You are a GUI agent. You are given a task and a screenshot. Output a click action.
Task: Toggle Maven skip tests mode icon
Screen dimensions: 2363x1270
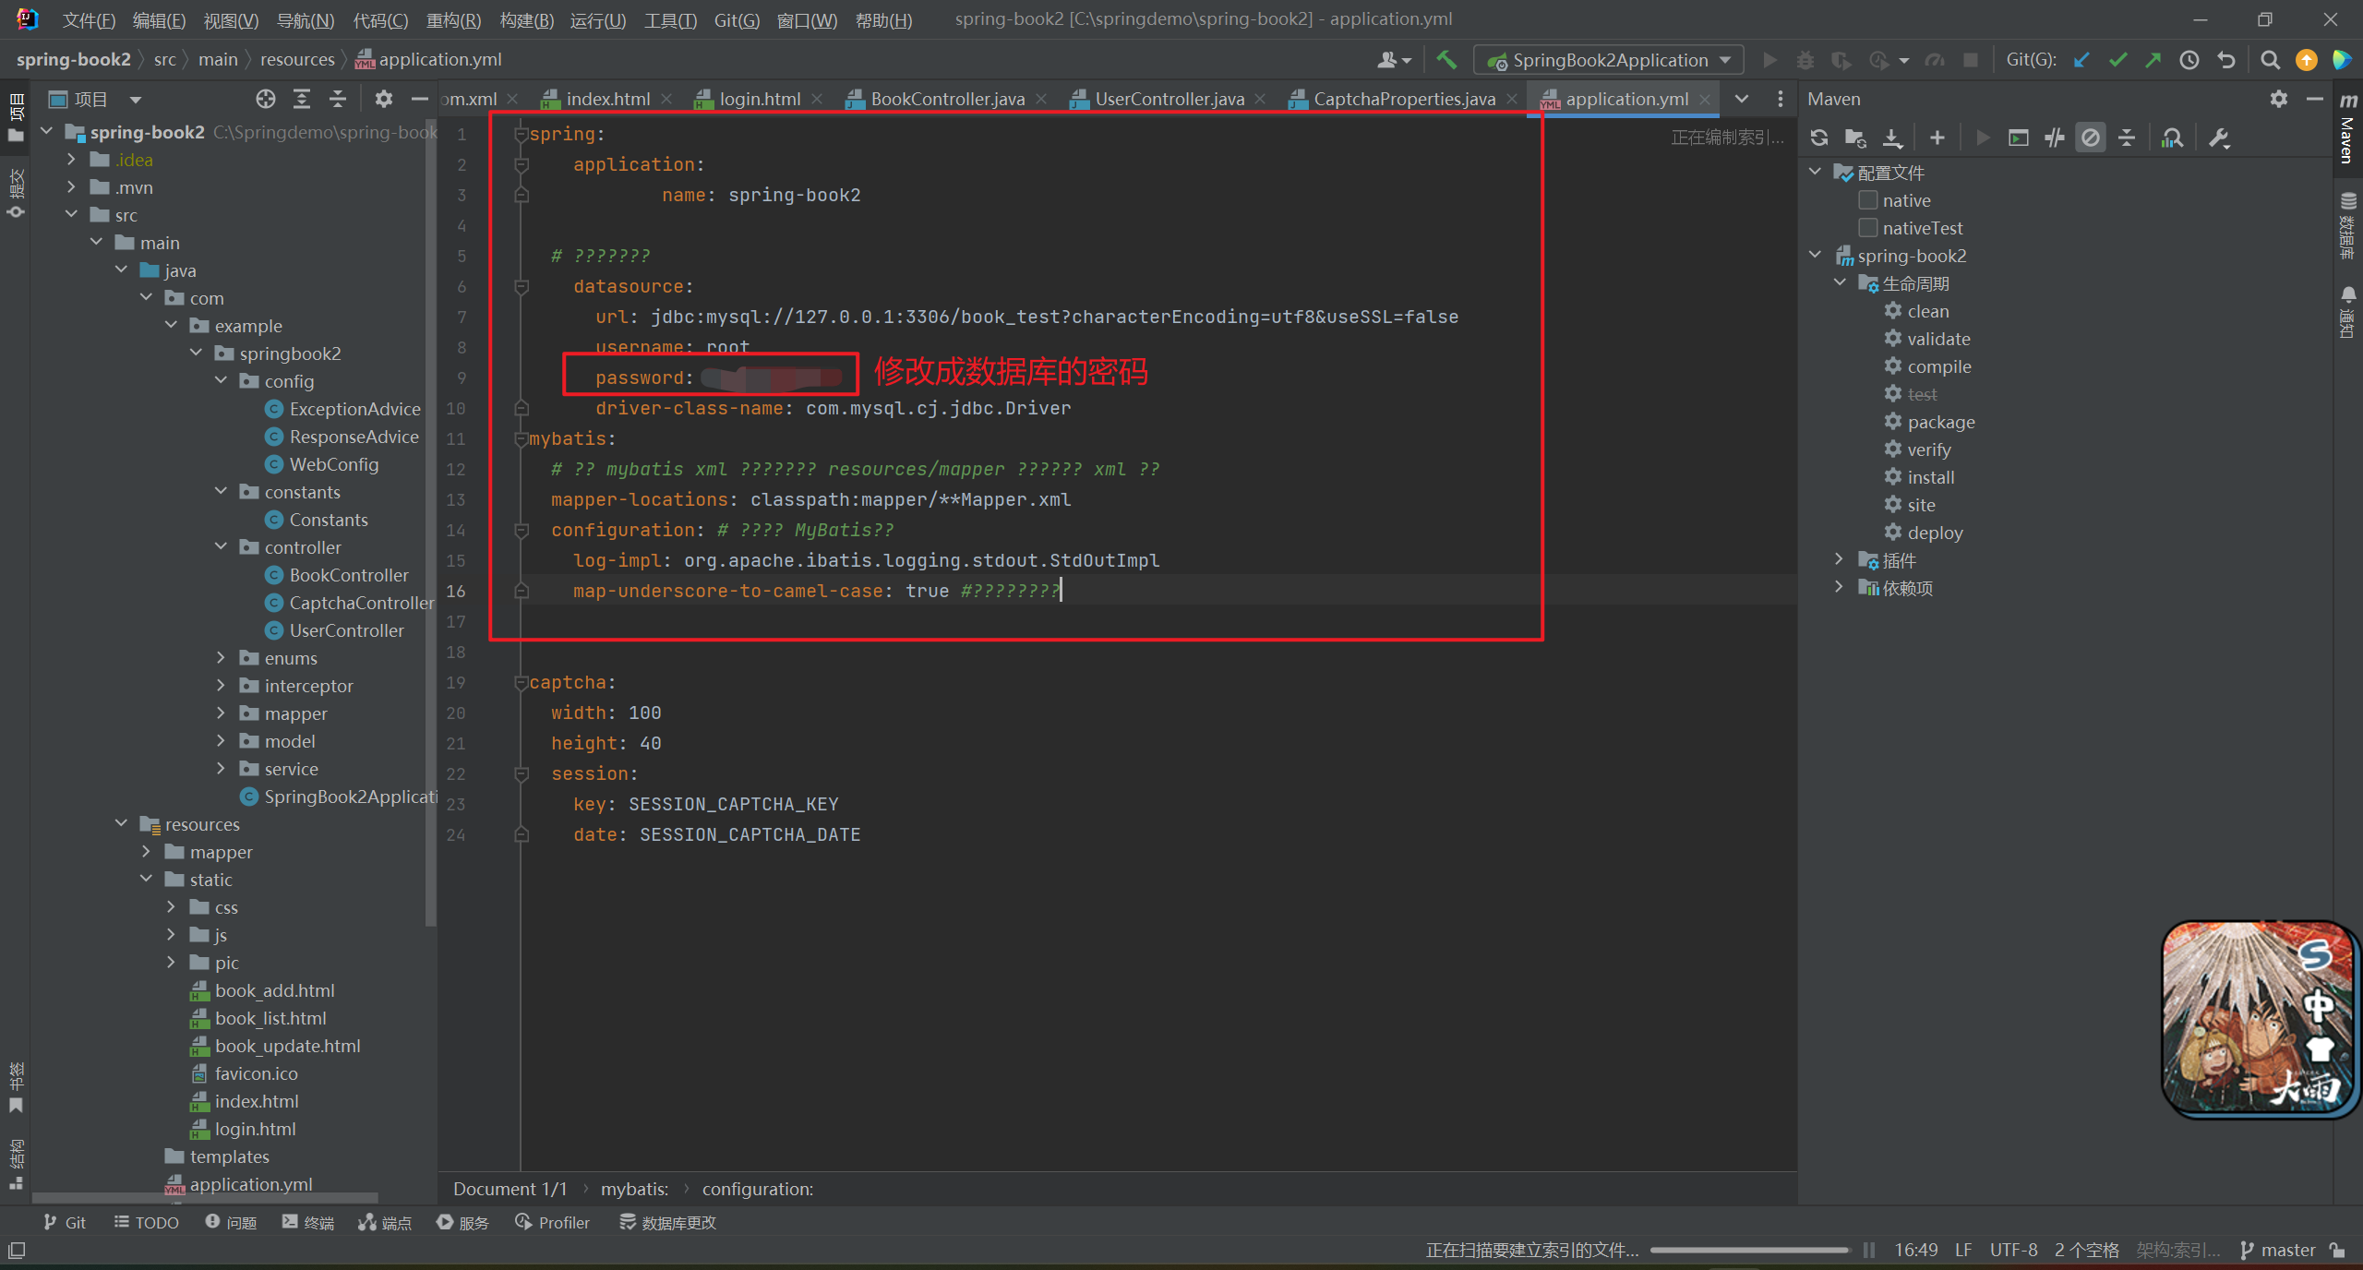[2090, 138]
